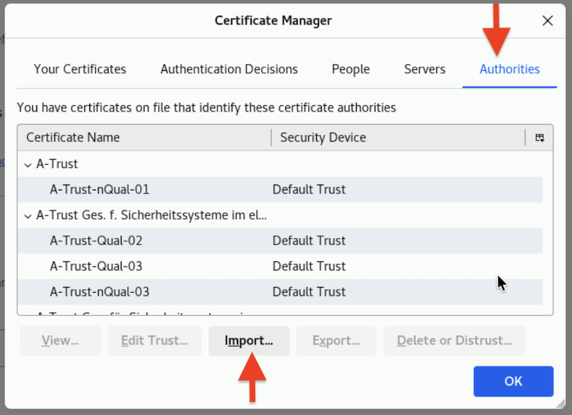This screenshot has height=415, width=572.
Task: Choose the A-Trust-Qual-03 certificate entry
Action: point(96,266)
